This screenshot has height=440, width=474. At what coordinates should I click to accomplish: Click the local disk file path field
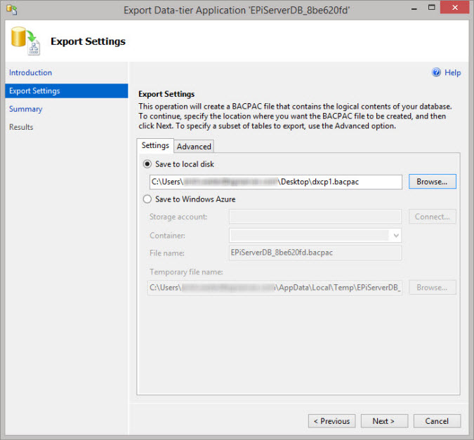tap(276, 182)
